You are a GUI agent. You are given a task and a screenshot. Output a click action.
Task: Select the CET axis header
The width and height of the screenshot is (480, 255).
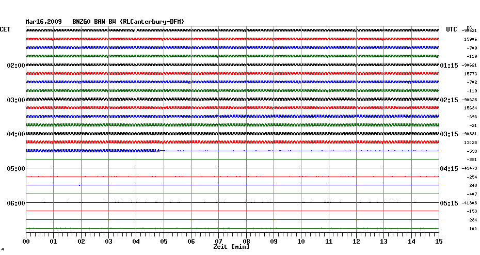coord(5,30)
